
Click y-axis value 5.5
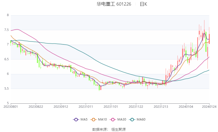click(x=6, y=89)
